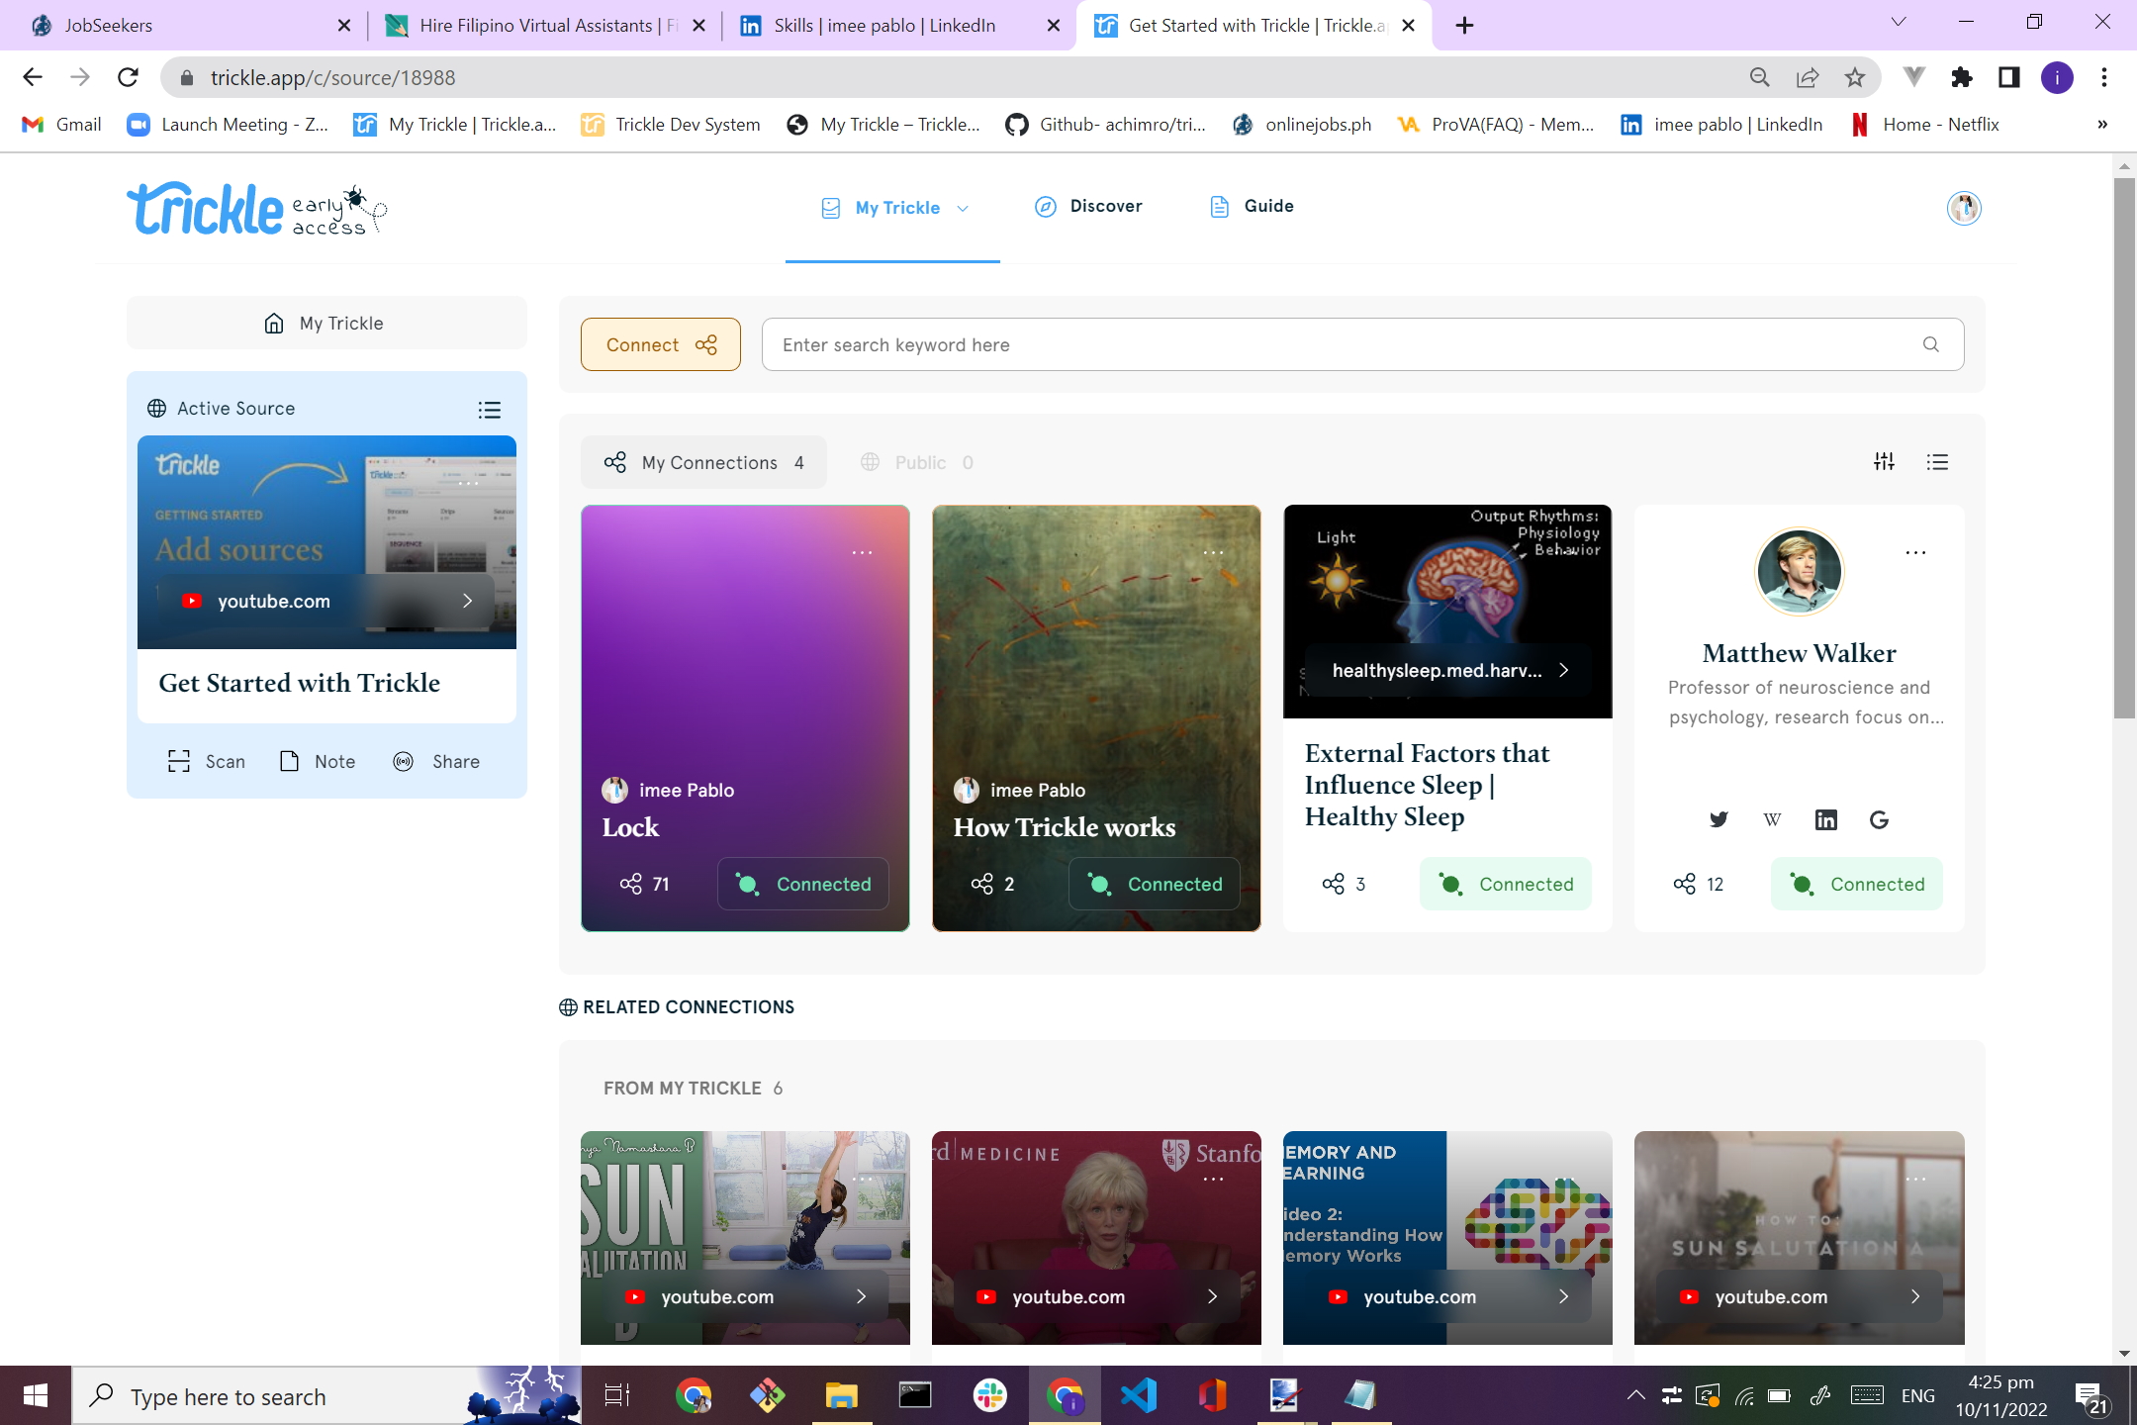Click the search magnifier in keyword field
The image size is (2137, 1425).
click(x=1930, y=344)
